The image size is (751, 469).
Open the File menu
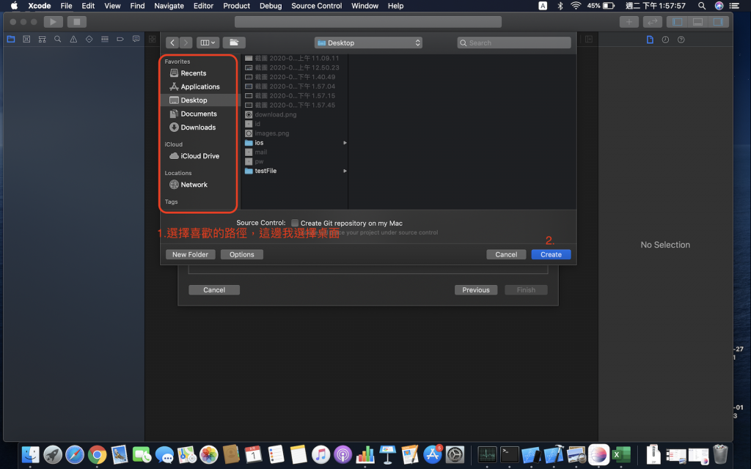pos(66,6)
